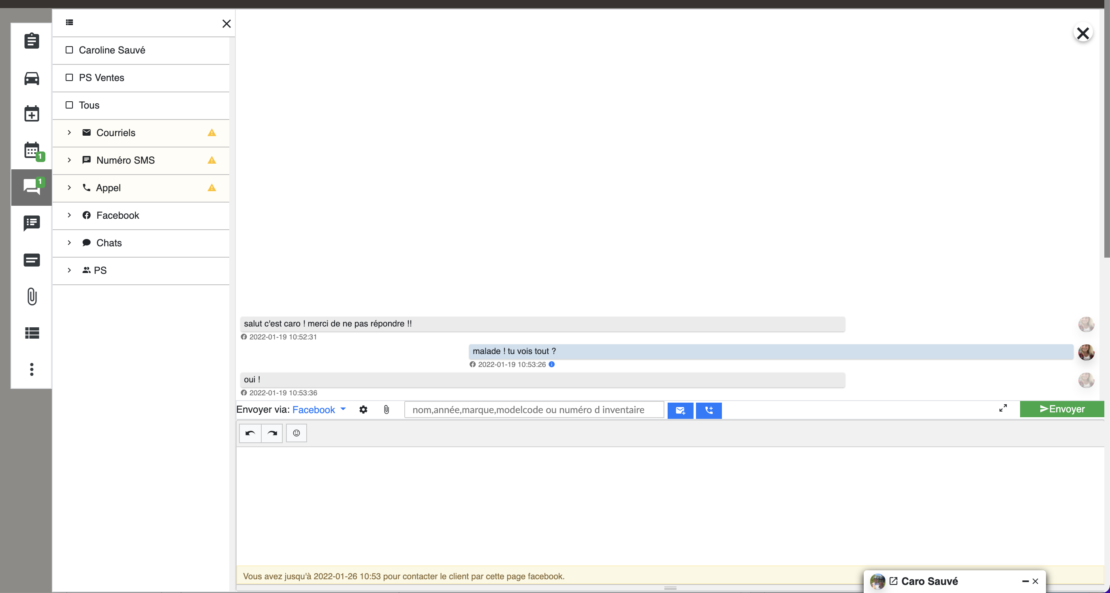Check the Caroline Sauvé checkbox

tap(69, 50)
